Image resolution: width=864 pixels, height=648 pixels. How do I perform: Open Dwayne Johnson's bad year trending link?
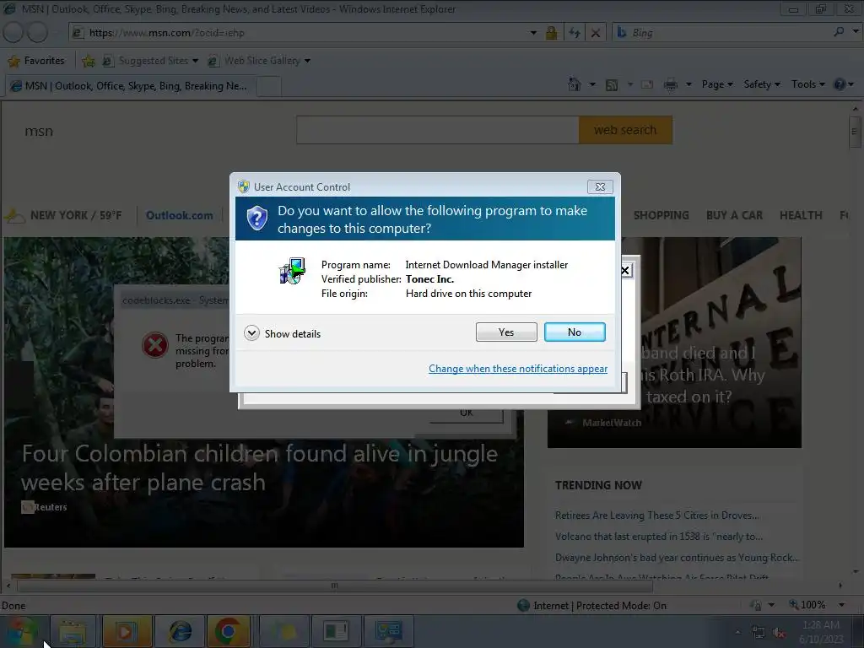[x=678, y=558]
